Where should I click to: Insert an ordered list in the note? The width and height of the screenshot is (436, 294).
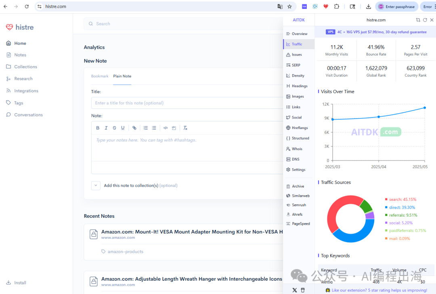(146, 128)
